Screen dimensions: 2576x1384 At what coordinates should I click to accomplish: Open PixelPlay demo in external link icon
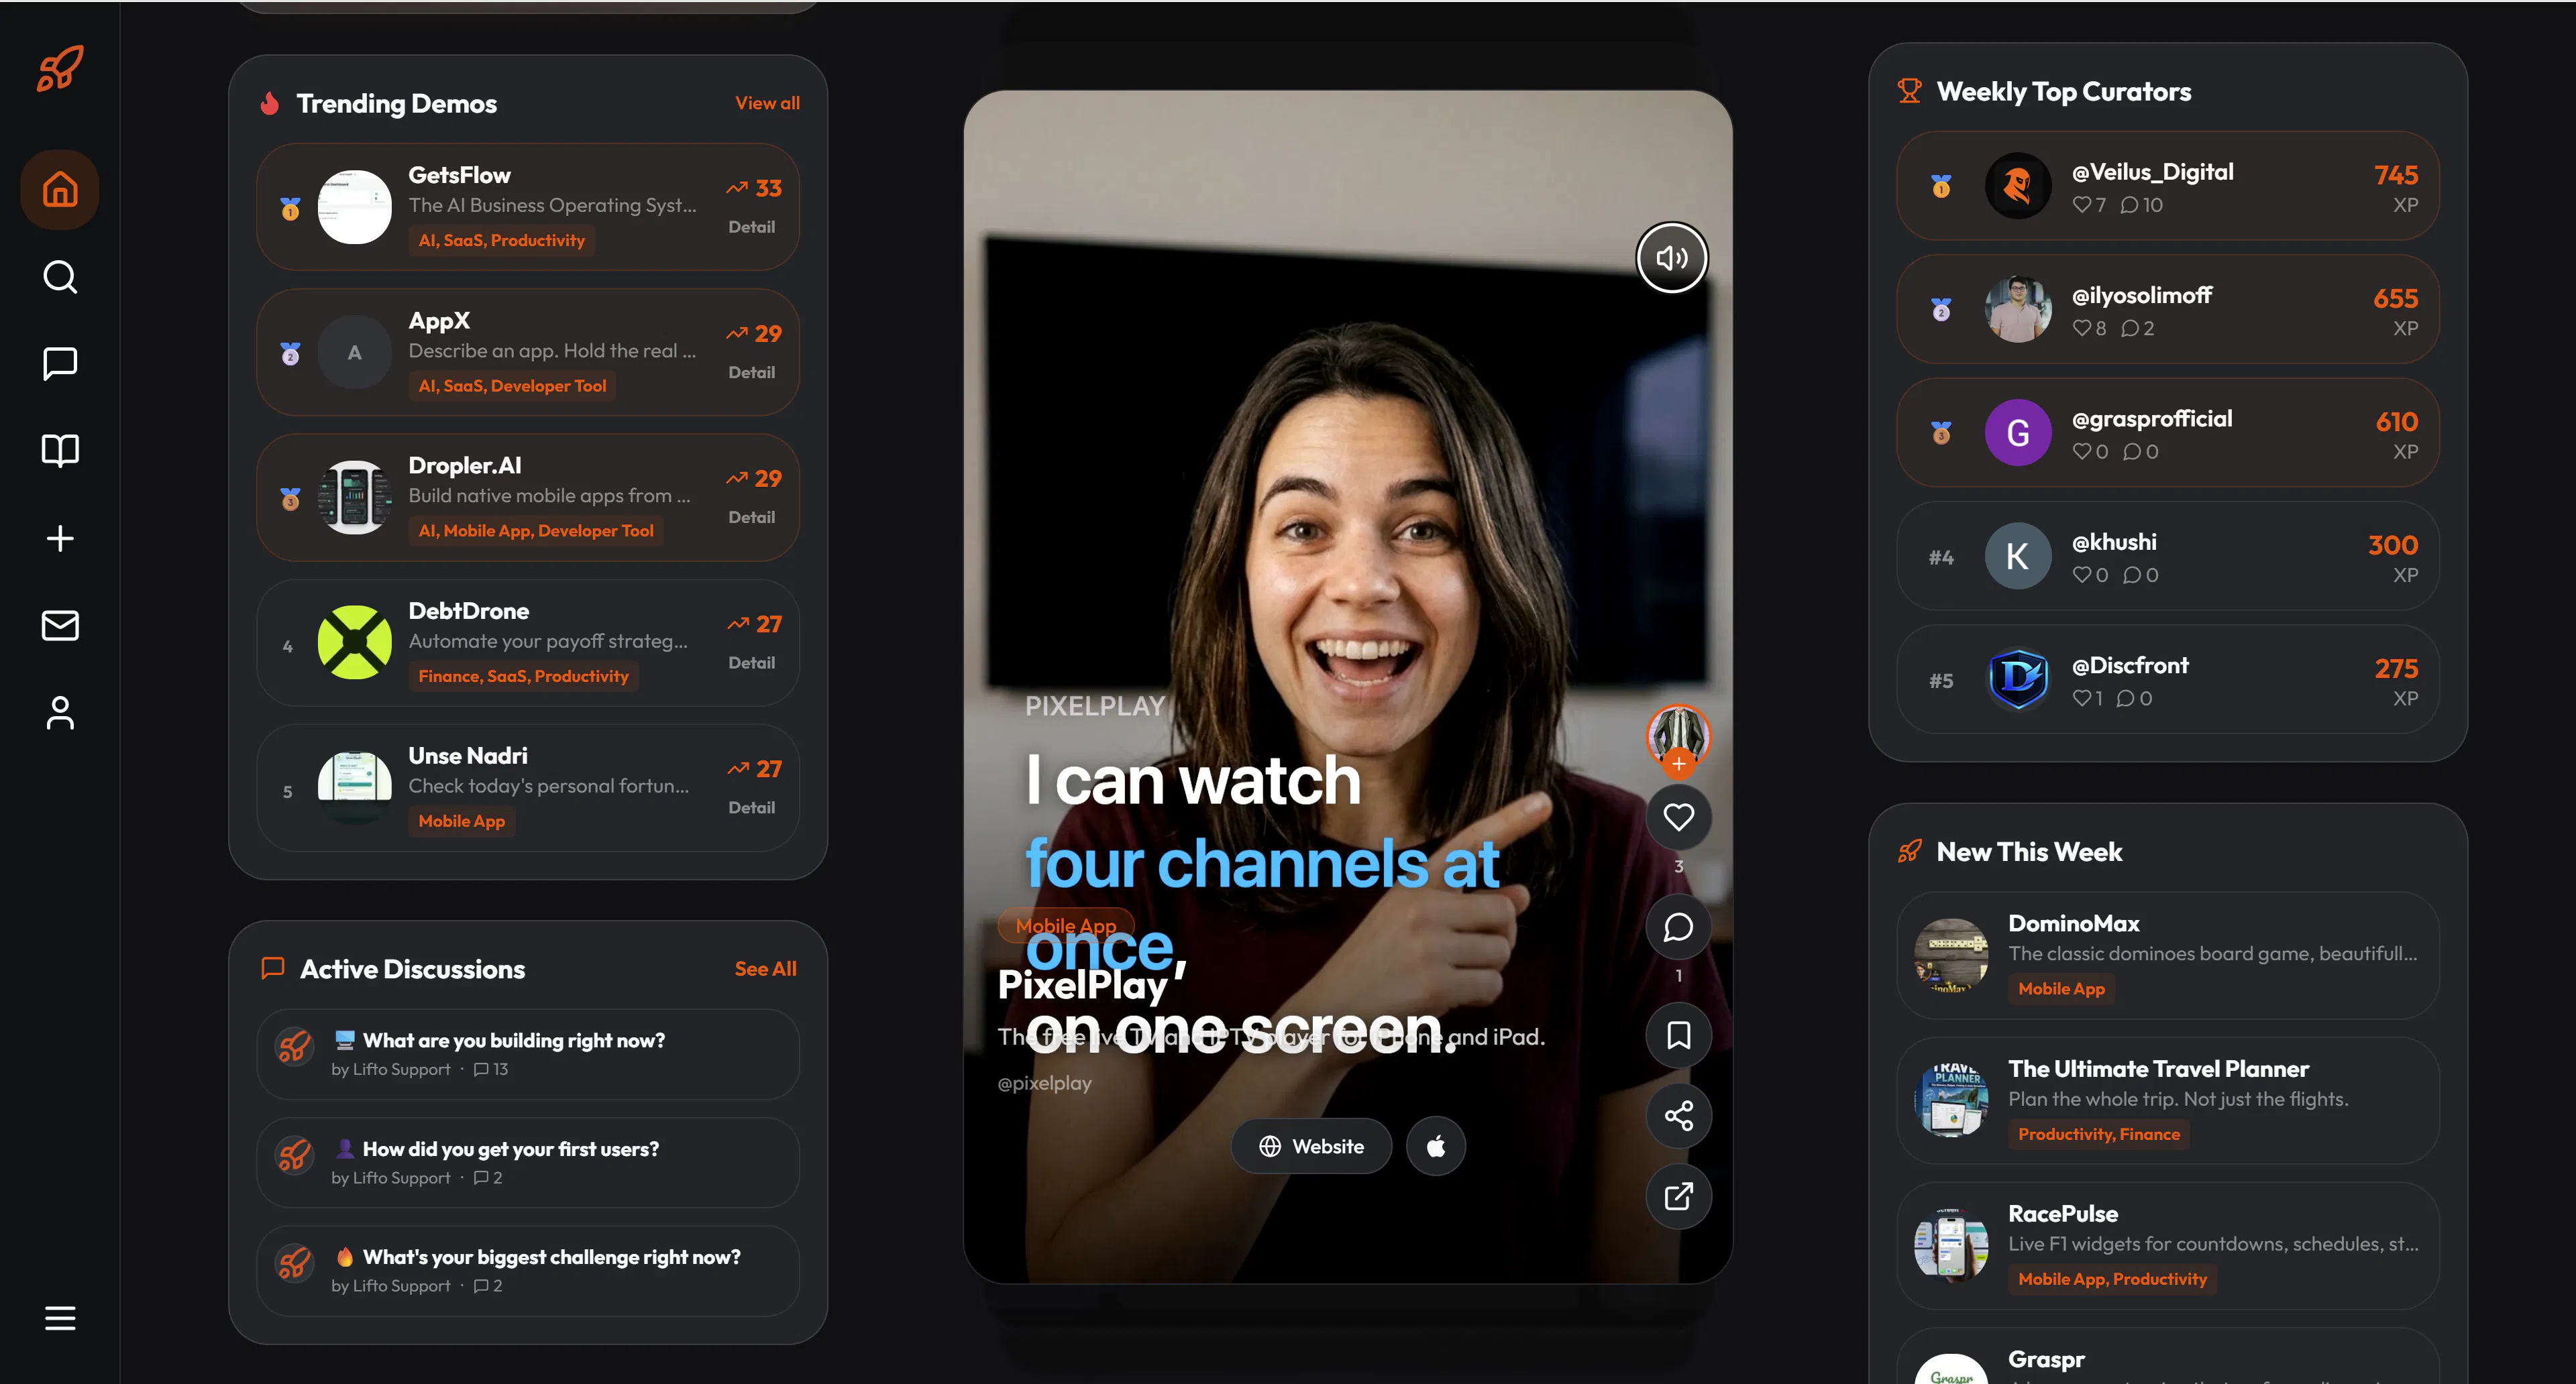pos(1679,1196)
